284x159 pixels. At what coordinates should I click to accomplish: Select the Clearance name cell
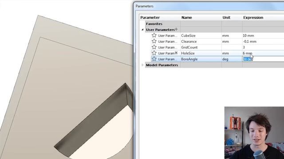(x=201, y=42)
